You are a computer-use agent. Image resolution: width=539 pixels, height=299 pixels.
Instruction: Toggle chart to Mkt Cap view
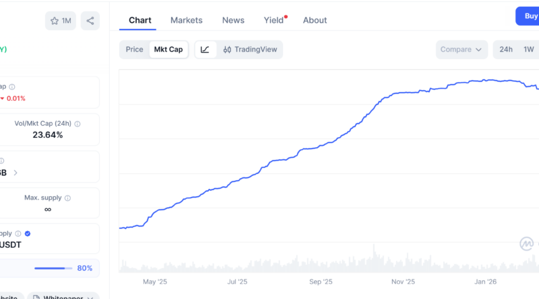pos(168,49)
